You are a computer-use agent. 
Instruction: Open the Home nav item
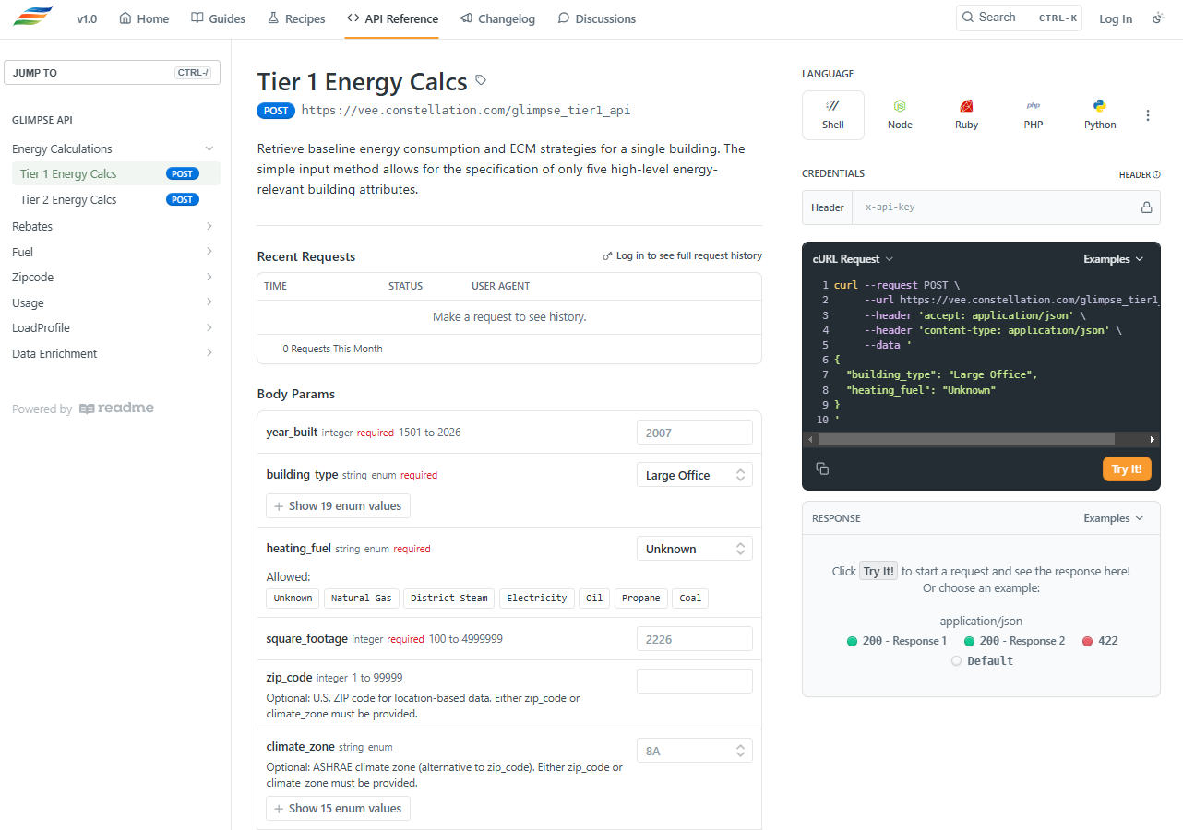coord(144,18)
